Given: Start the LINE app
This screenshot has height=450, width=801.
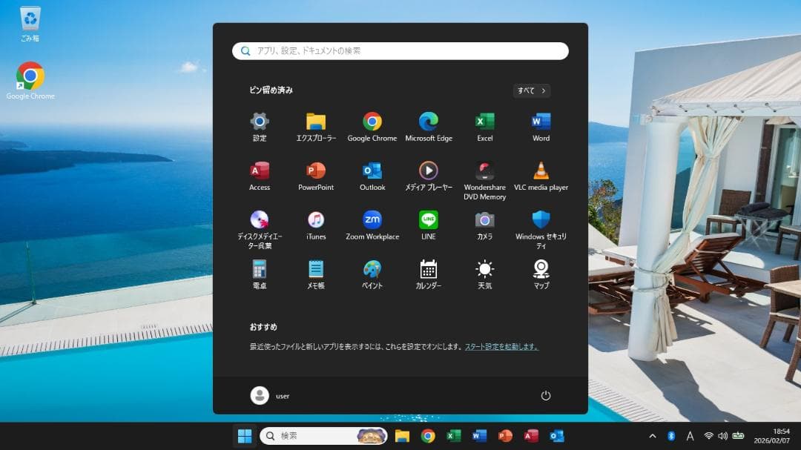Looking at the screenshot, I should click(x=429, y=220).
